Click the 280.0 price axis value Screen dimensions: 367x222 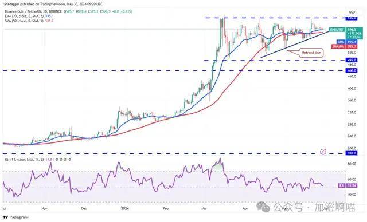(352, 124)
